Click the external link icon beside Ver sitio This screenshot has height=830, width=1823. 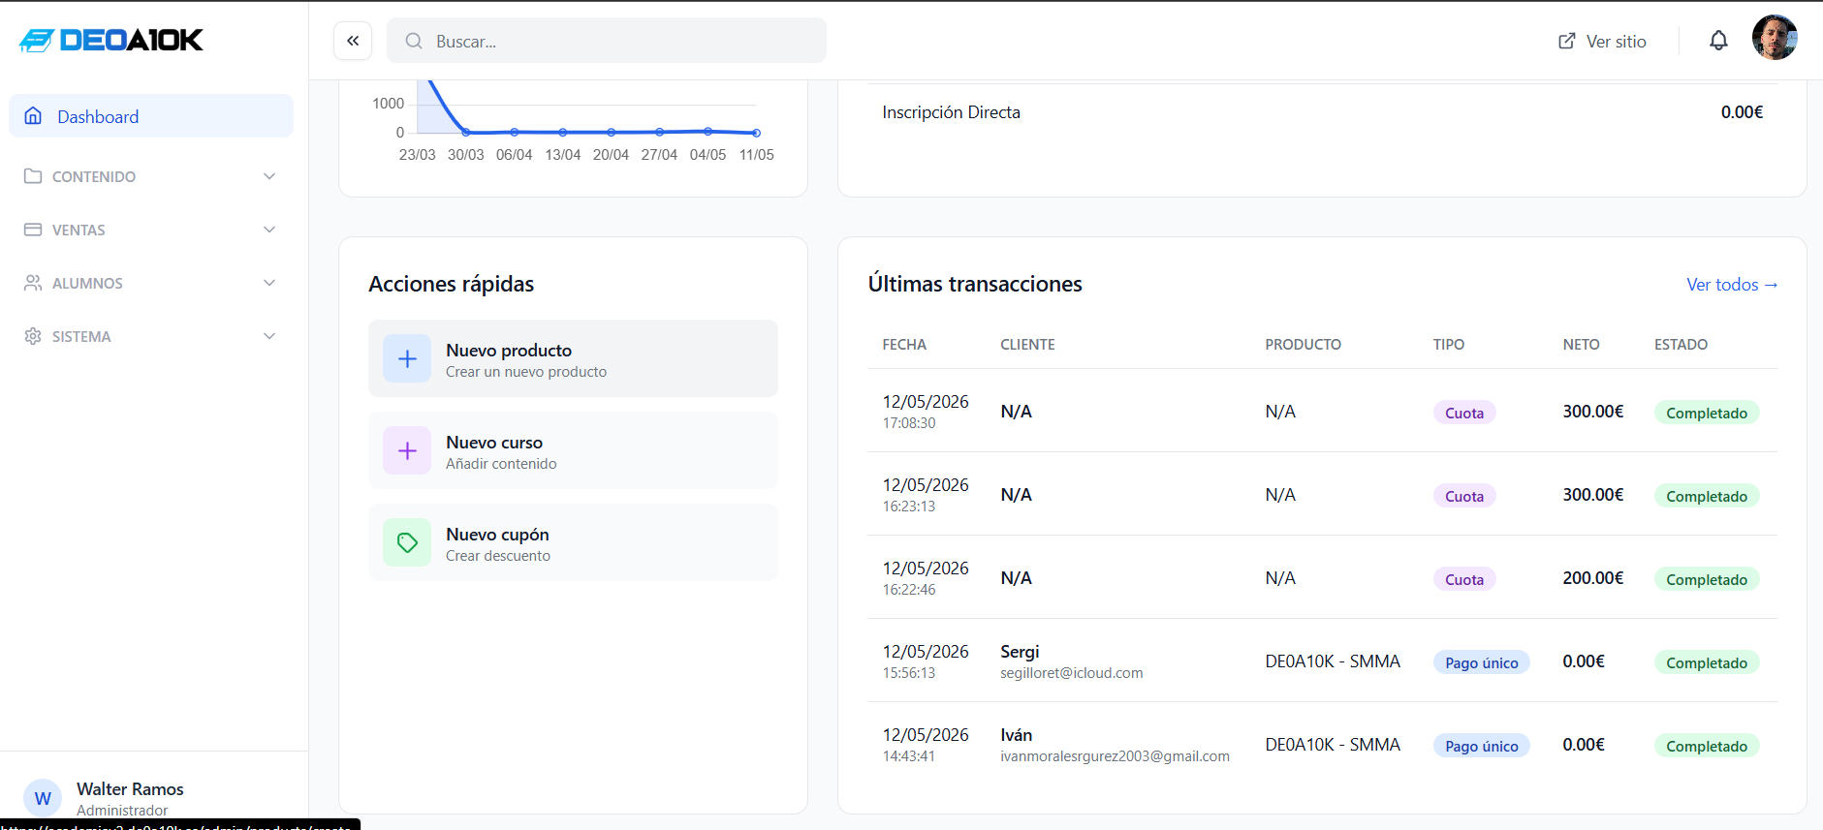click(x=1566, y=41)
